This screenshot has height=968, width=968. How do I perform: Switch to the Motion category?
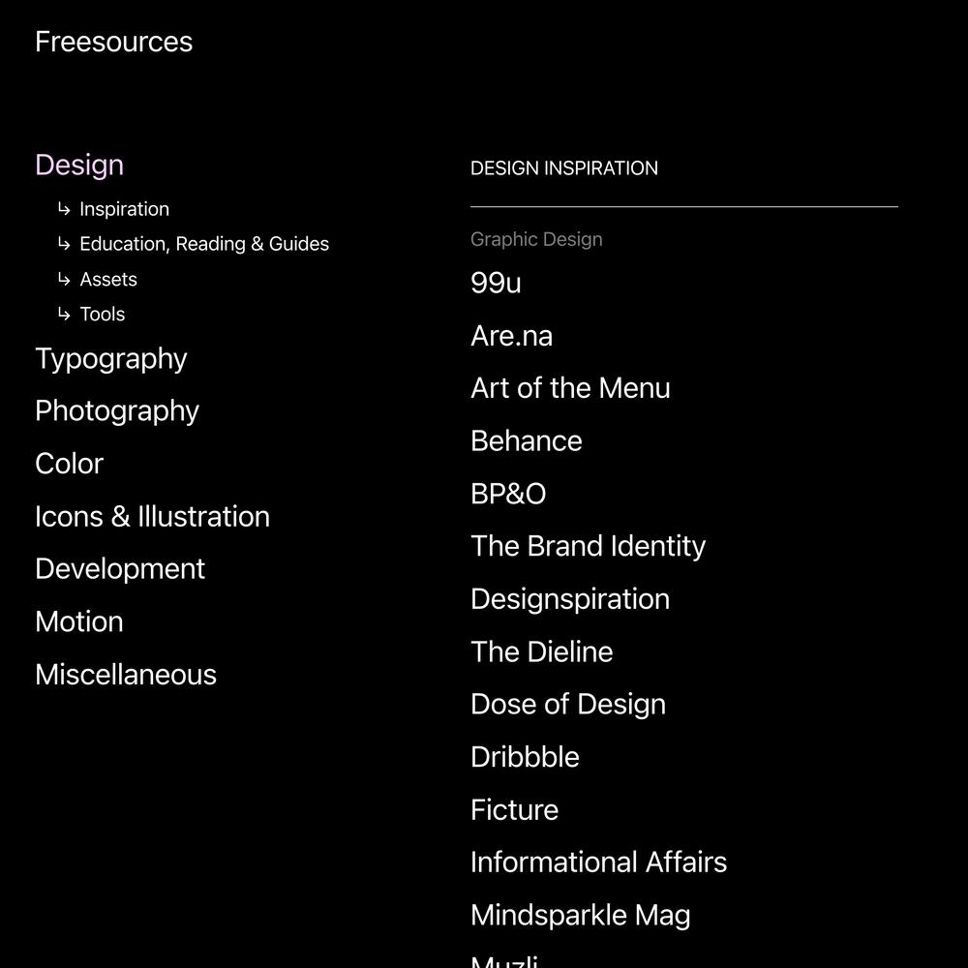tap(79, 621)
